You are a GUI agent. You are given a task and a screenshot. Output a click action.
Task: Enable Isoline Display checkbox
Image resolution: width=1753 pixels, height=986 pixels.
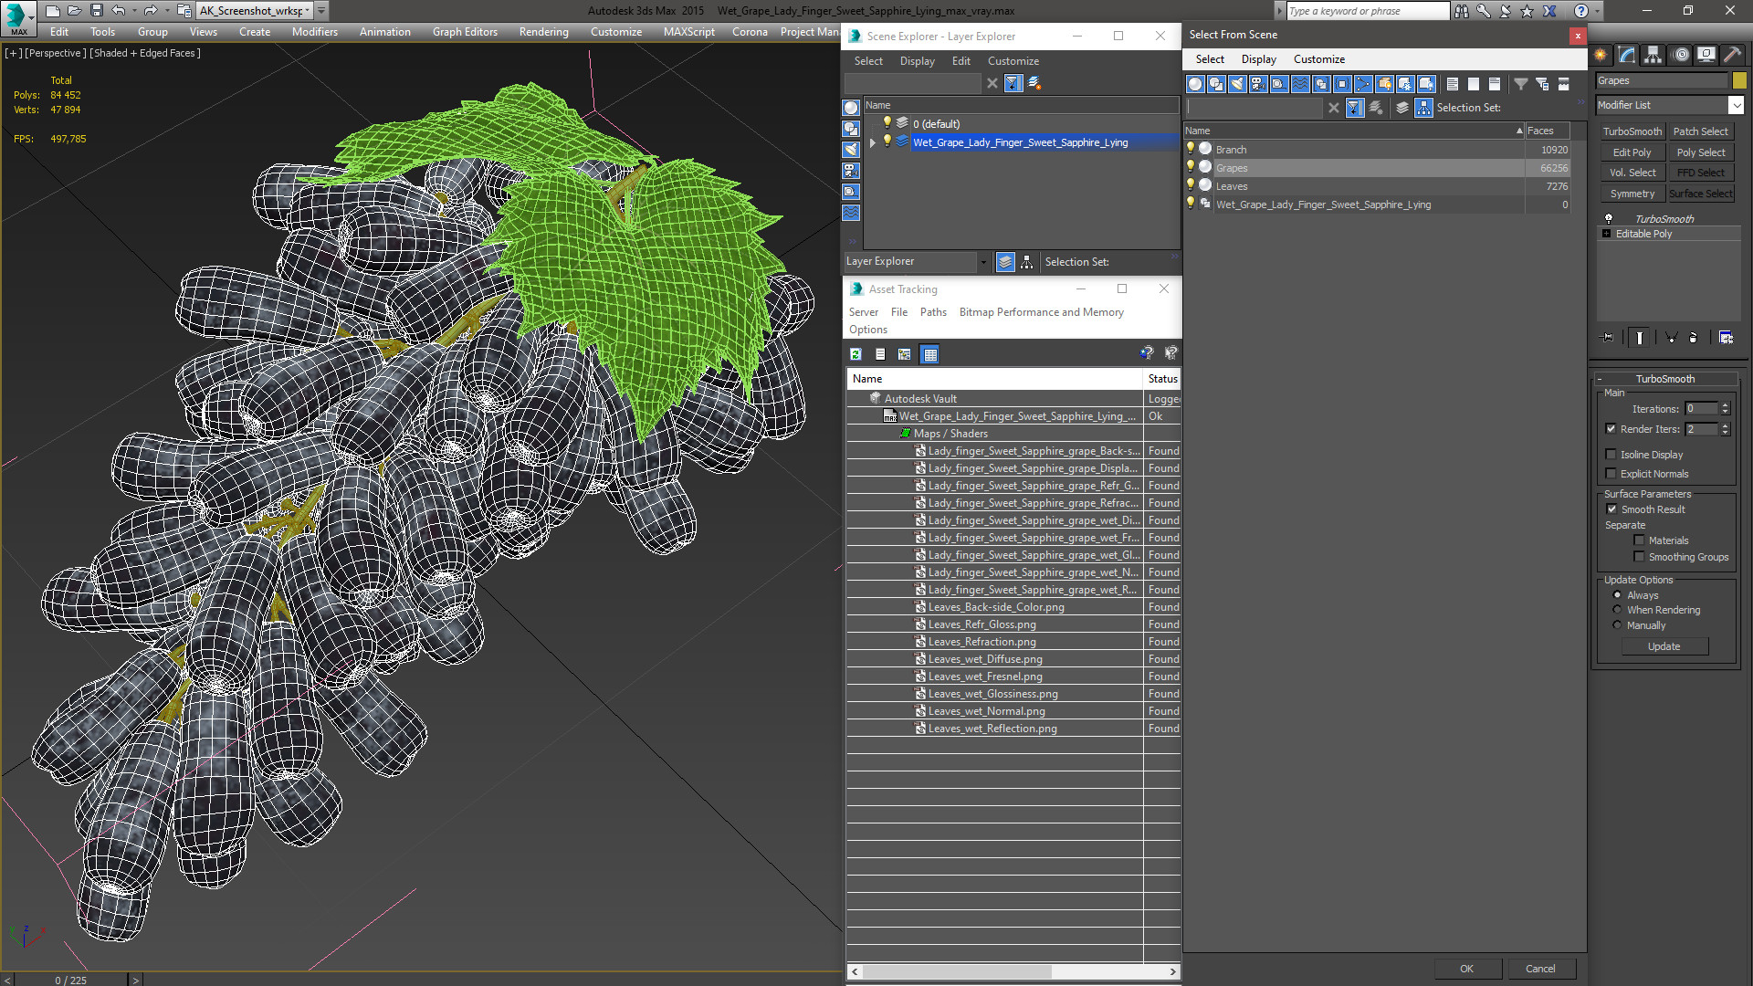[x=1611, y=455]
